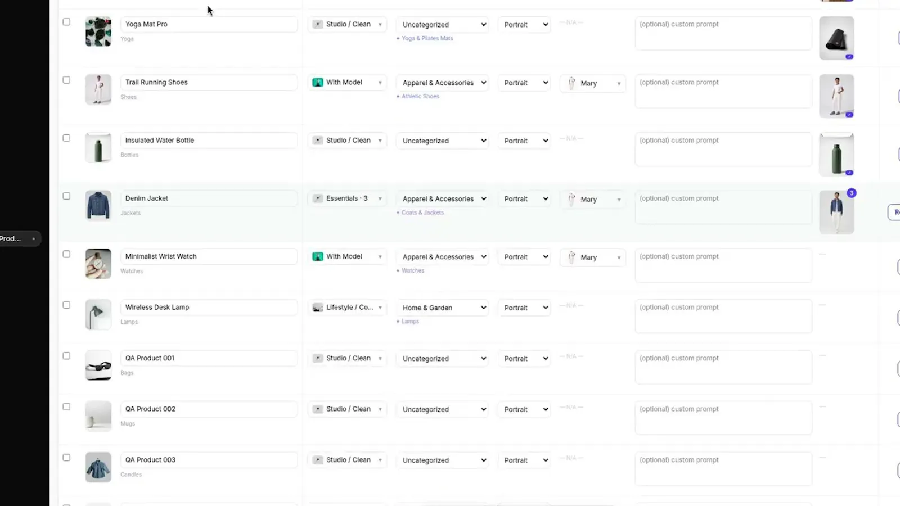Viewport: 900px width, 506px height.
Task: Click custom prompt box for Trail Running Shoes
Action: click(723, 91)
